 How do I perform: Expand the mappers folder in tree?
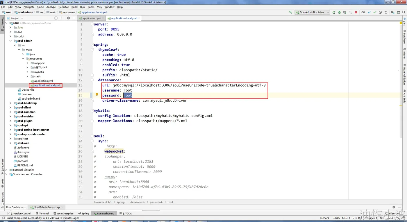[x=27, y=63]
